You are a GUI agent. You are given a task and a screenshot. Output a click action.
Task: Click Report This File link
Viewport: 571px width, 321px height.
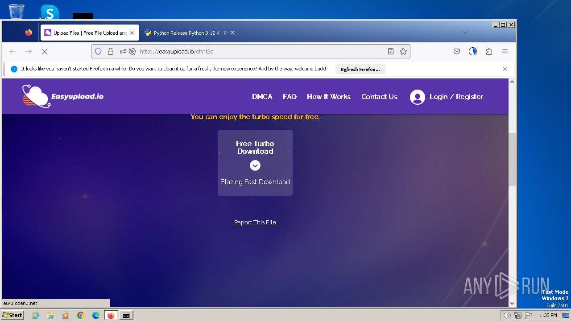point(255,222)
